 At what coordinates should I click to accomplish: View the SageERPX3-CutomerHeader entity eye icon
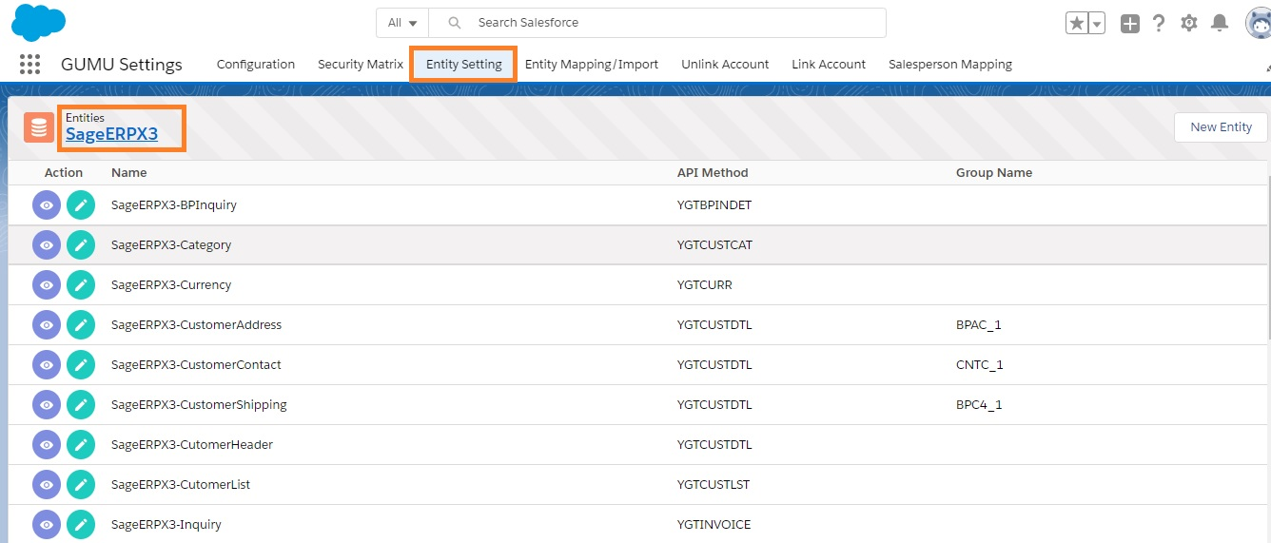pyautogui.click(x=47, y=444)
